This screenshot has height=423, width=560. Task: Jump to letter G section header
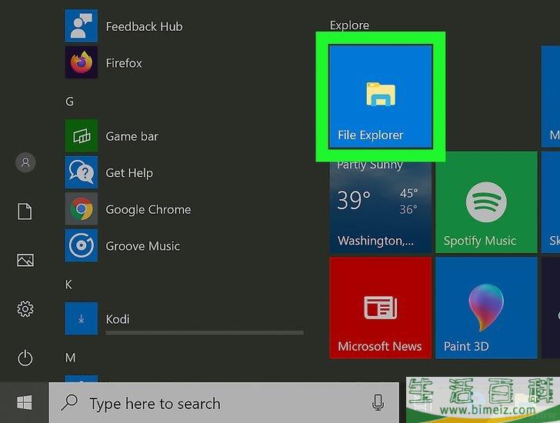pyautogui.click(x=70, y=102)
